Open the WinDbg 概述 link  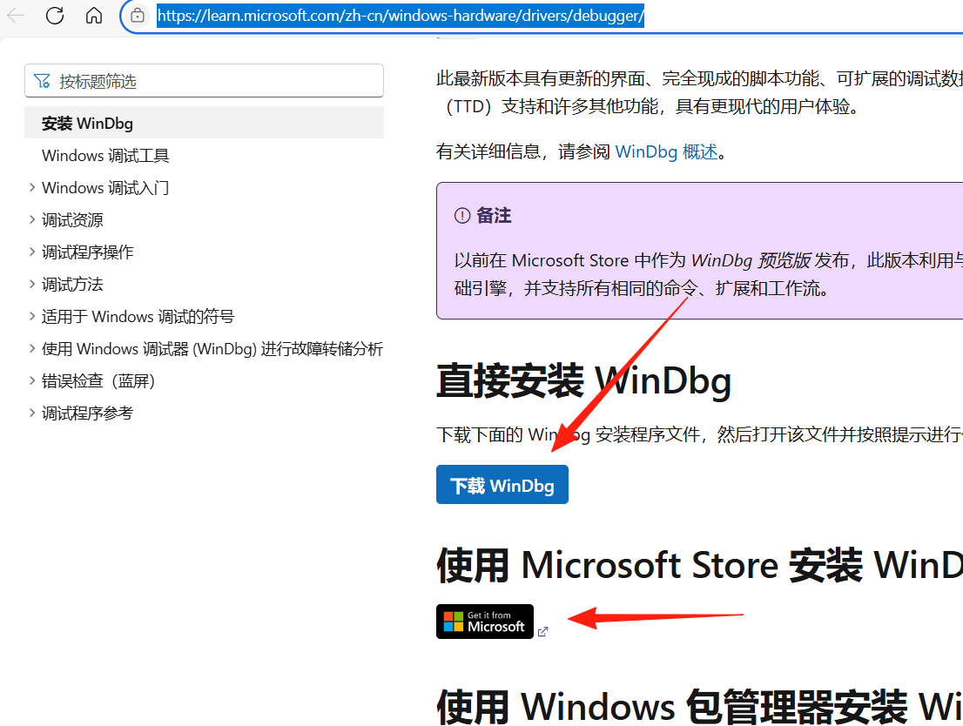(x=666, y=151)
